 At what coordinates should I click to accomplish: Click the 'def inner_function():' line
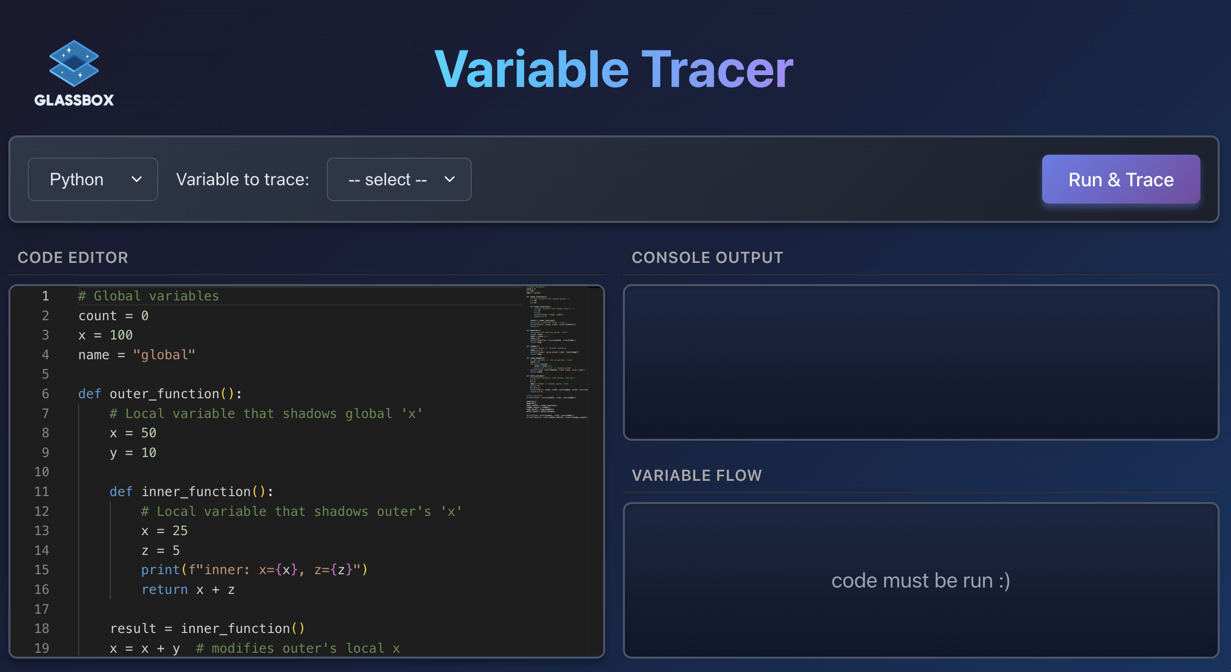191,492
